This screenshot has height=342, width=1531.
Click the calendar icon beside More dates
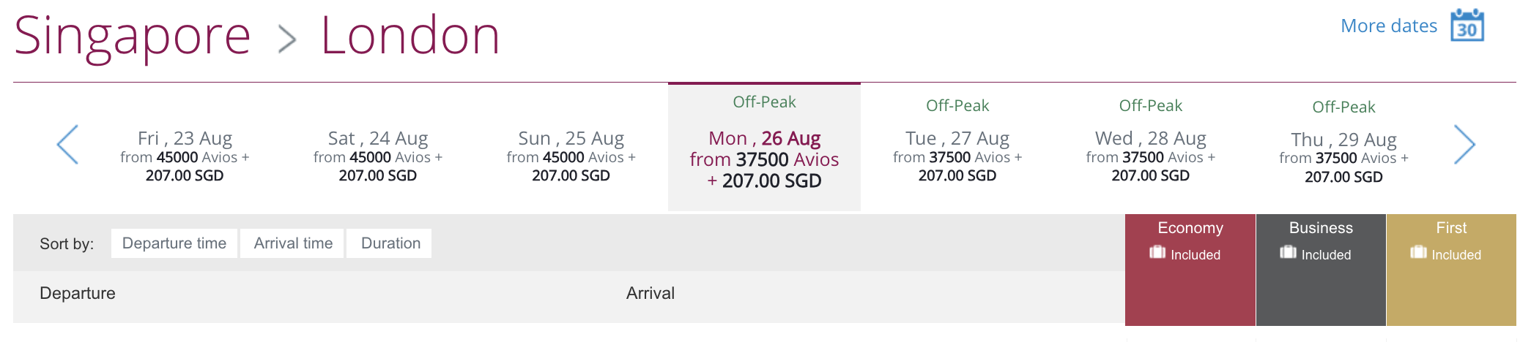click(1467, 26)
